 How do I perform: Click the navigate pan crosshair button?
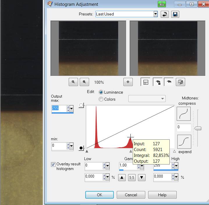click(128, 82)
